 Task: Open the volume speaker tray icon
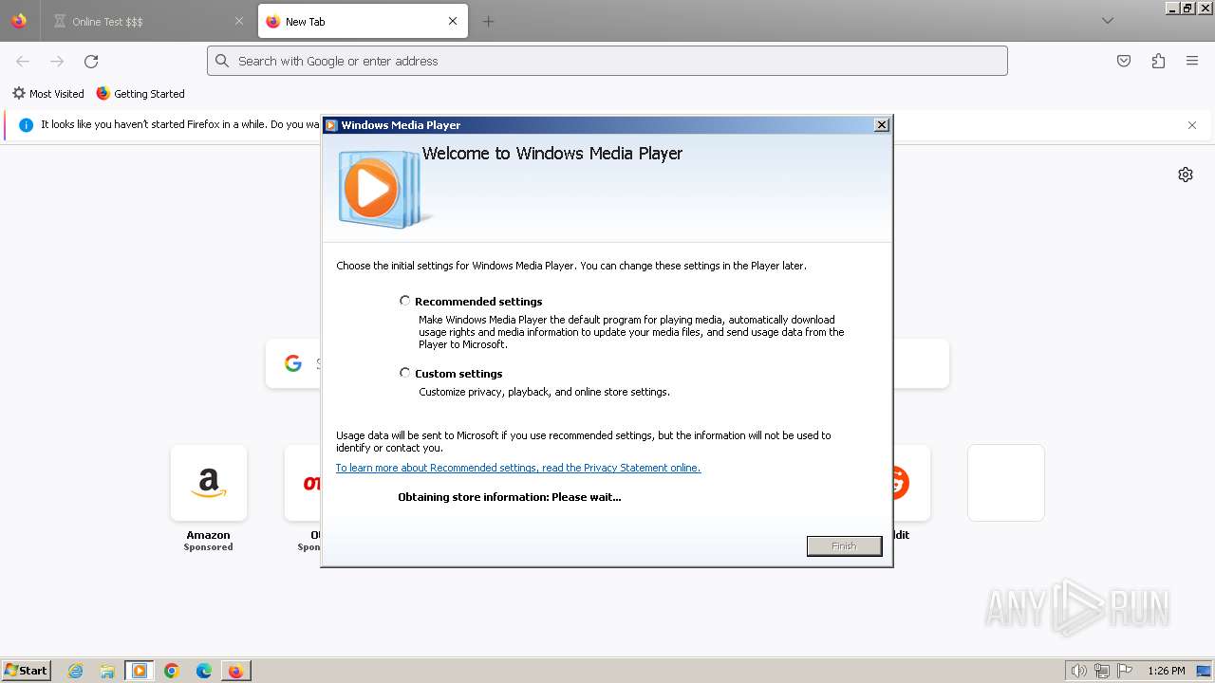pyautogui.click(x=1079, y=671)
